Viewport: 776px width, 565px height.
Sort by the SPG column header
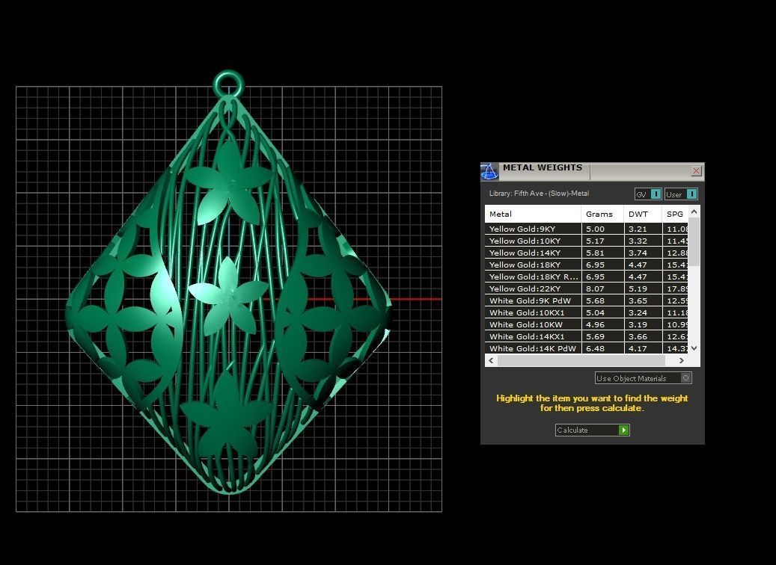pos(675,214)
